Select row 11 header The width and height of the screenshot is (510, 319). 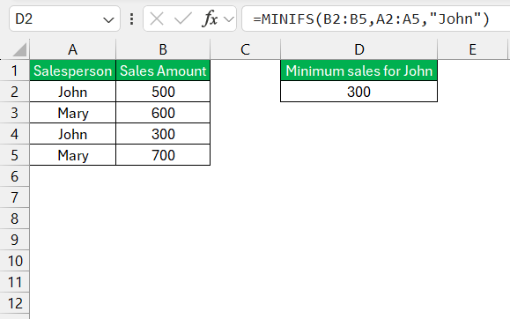coord(15,282)
